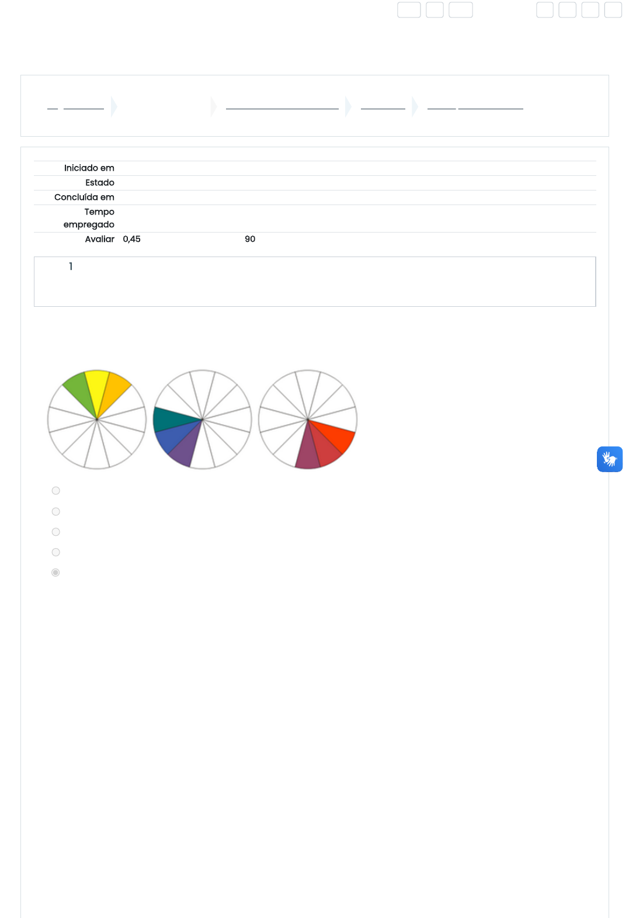Click the last box at the far top right

[x=613, y=10]
